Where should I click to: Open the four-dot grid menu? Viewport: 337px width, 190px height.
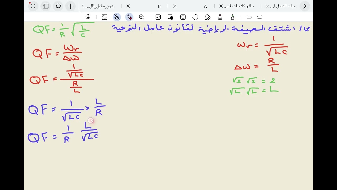[x=33, y=6]
